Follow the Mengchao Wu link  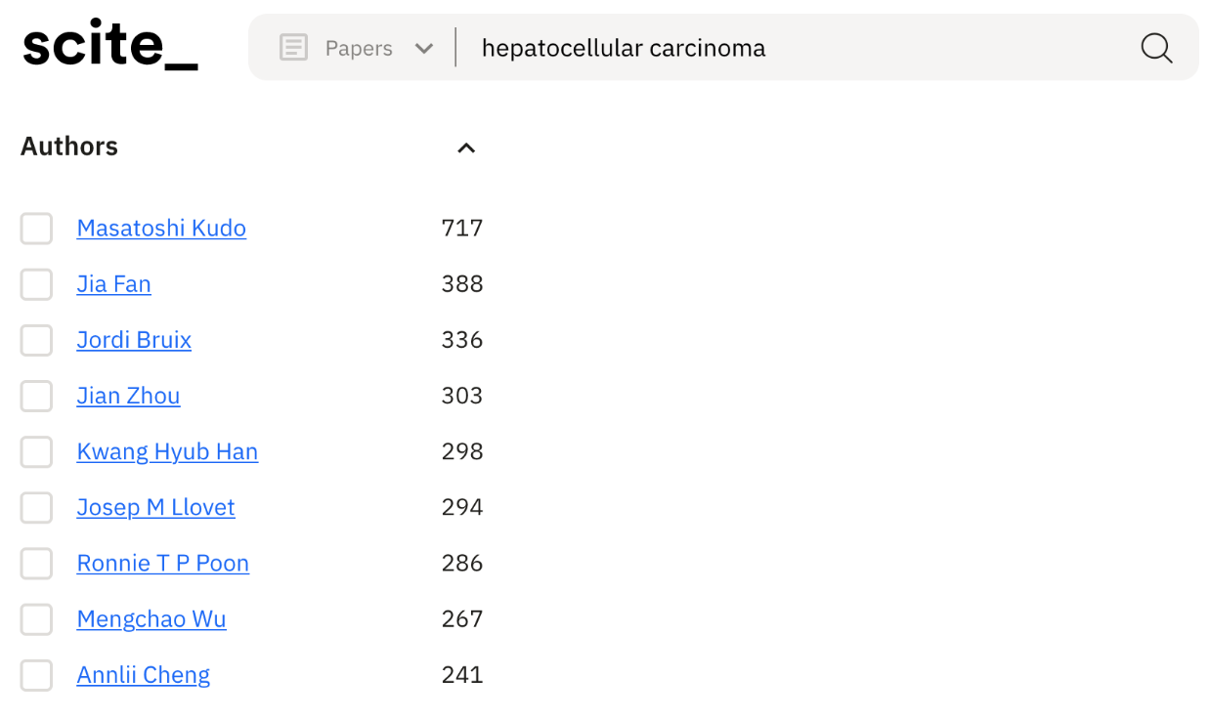coord(151,618)
